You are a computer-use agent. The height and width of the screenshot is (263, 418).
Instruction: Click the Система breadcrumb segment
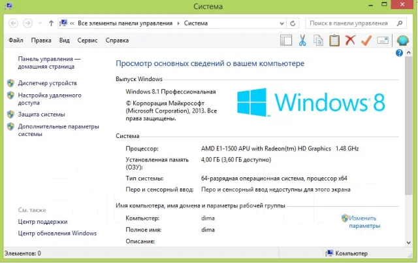click(x=196, y=24)
